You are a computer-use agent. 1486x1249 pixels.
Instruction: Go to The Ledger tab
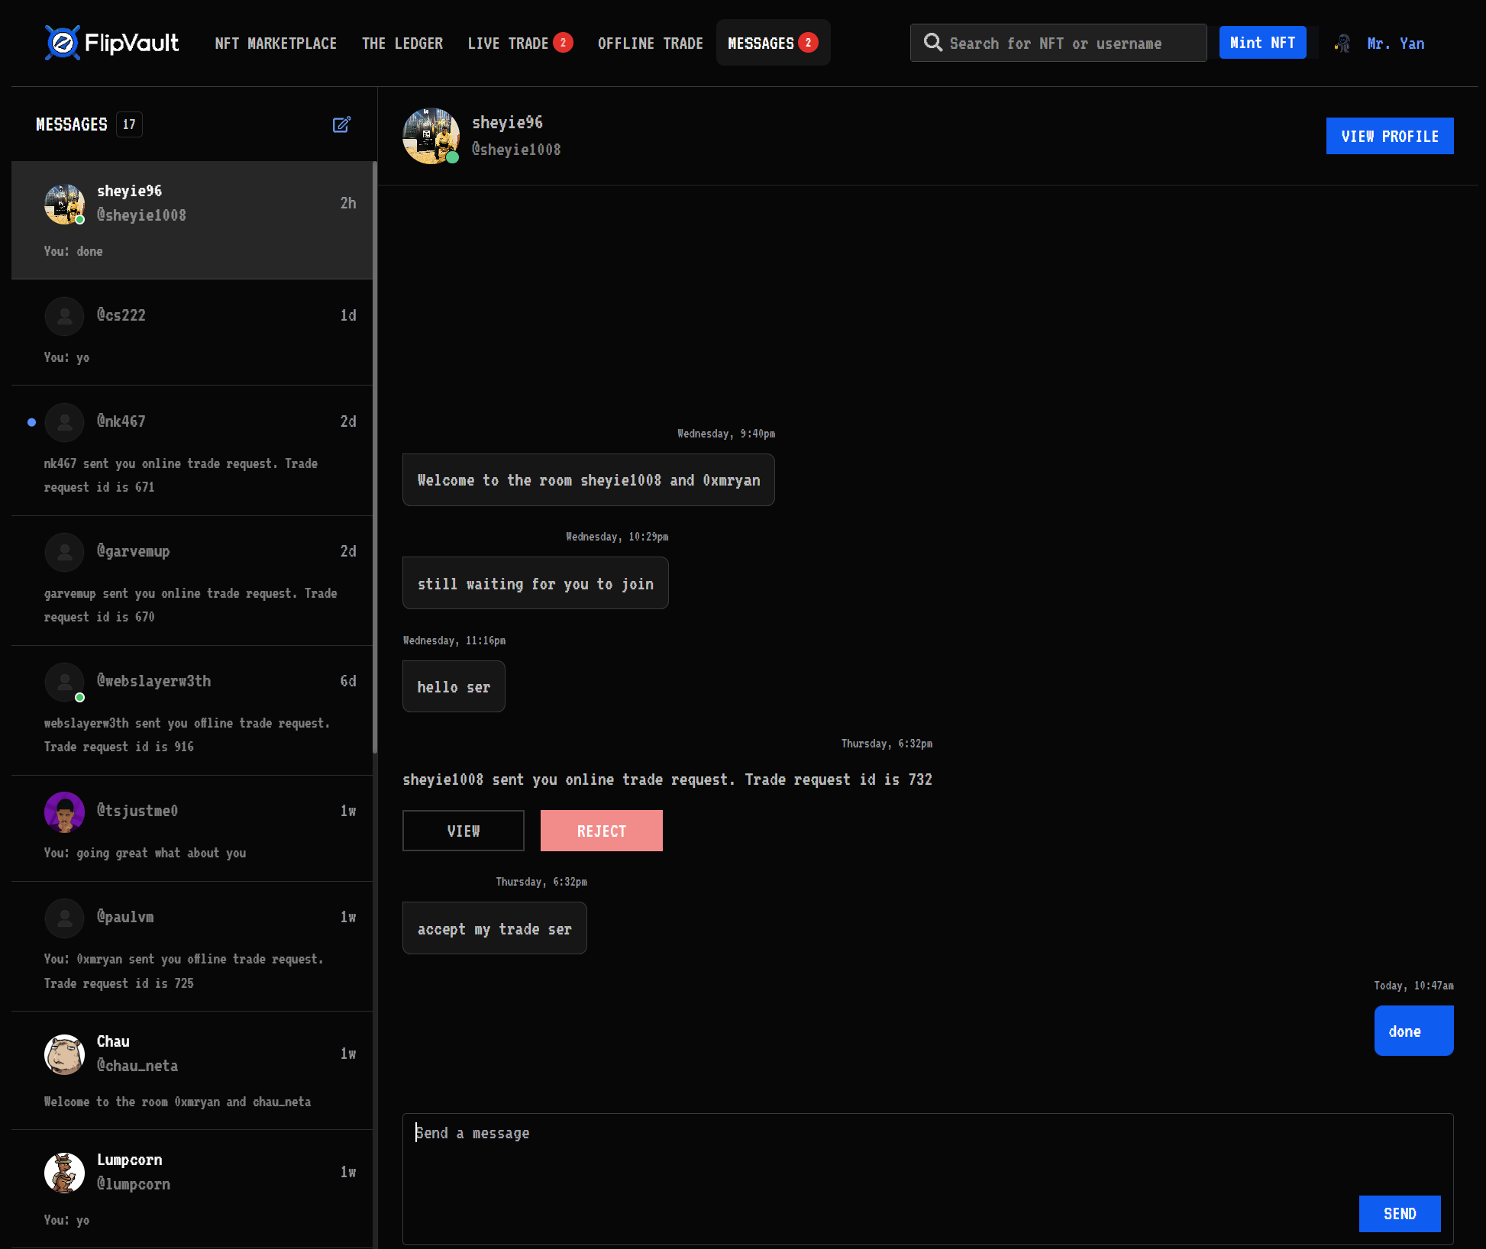402,44
